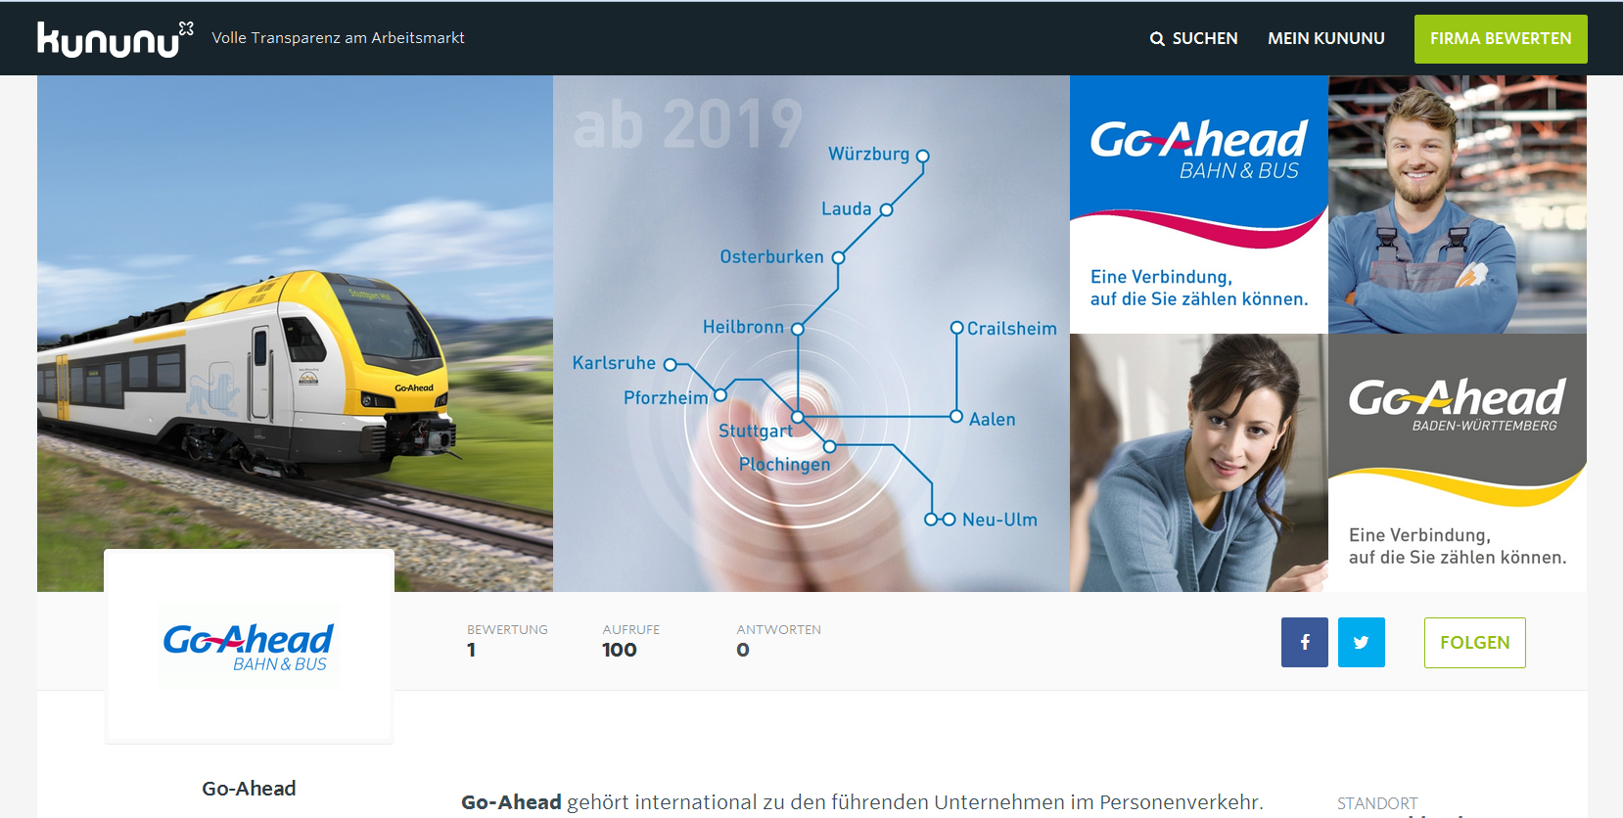Click the search magnifier icon

1157,39
